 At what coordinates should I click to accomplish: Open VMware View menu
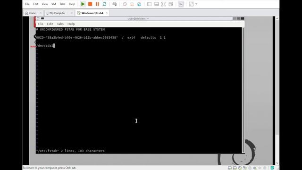[x=45, y=4]
